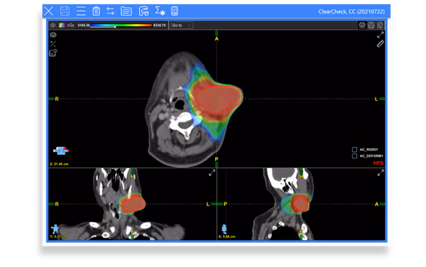Open the folder with document lines icon

click(x=126, y=11)
